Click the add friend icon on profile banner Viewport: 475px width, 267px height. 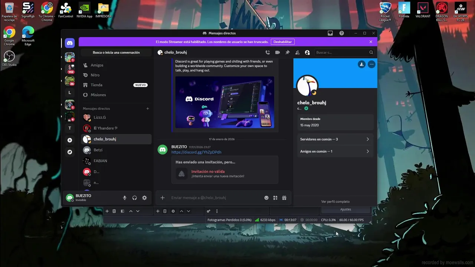point(362,65)
